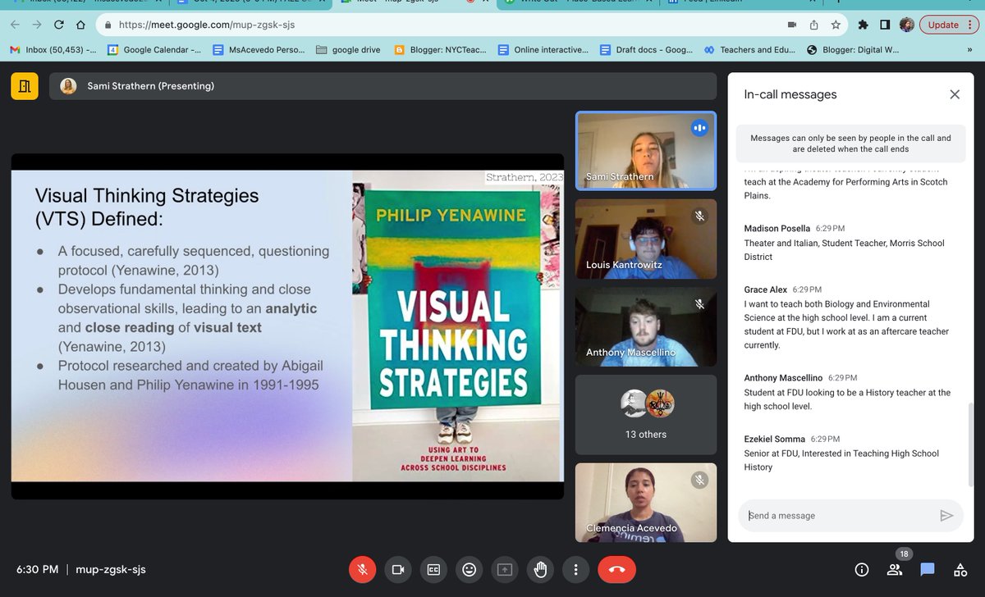The height and width of the screenshot is (597, 985).
Task: Open the Online interactive... bookmark
Action: [543, 50]
